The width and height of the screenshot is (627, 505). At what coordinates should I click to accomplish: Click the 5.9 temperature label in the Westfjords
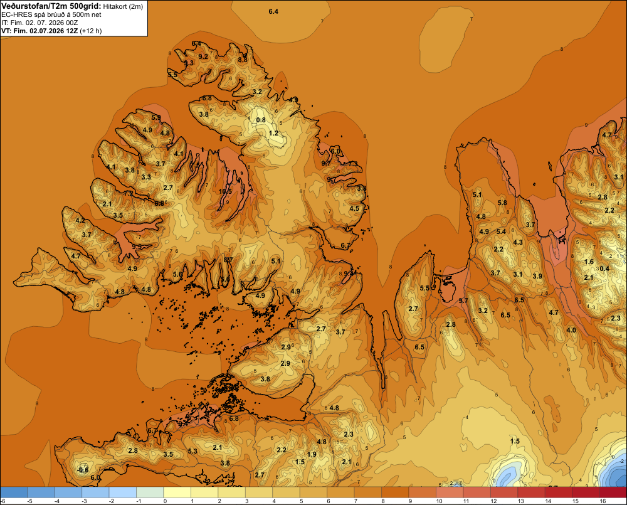pyautogui.click(x=156, y=117)
